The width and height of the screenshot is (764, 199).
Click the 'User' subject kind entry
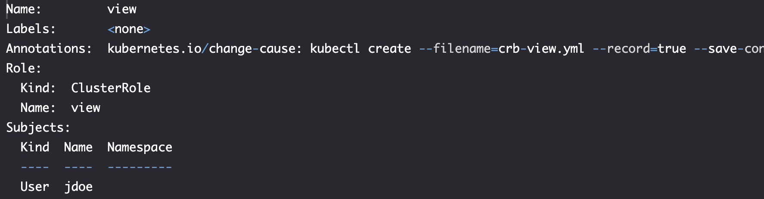35,187
